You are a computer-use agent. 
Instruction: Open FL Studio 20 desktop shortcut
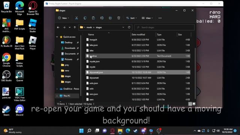click(6, 42)
